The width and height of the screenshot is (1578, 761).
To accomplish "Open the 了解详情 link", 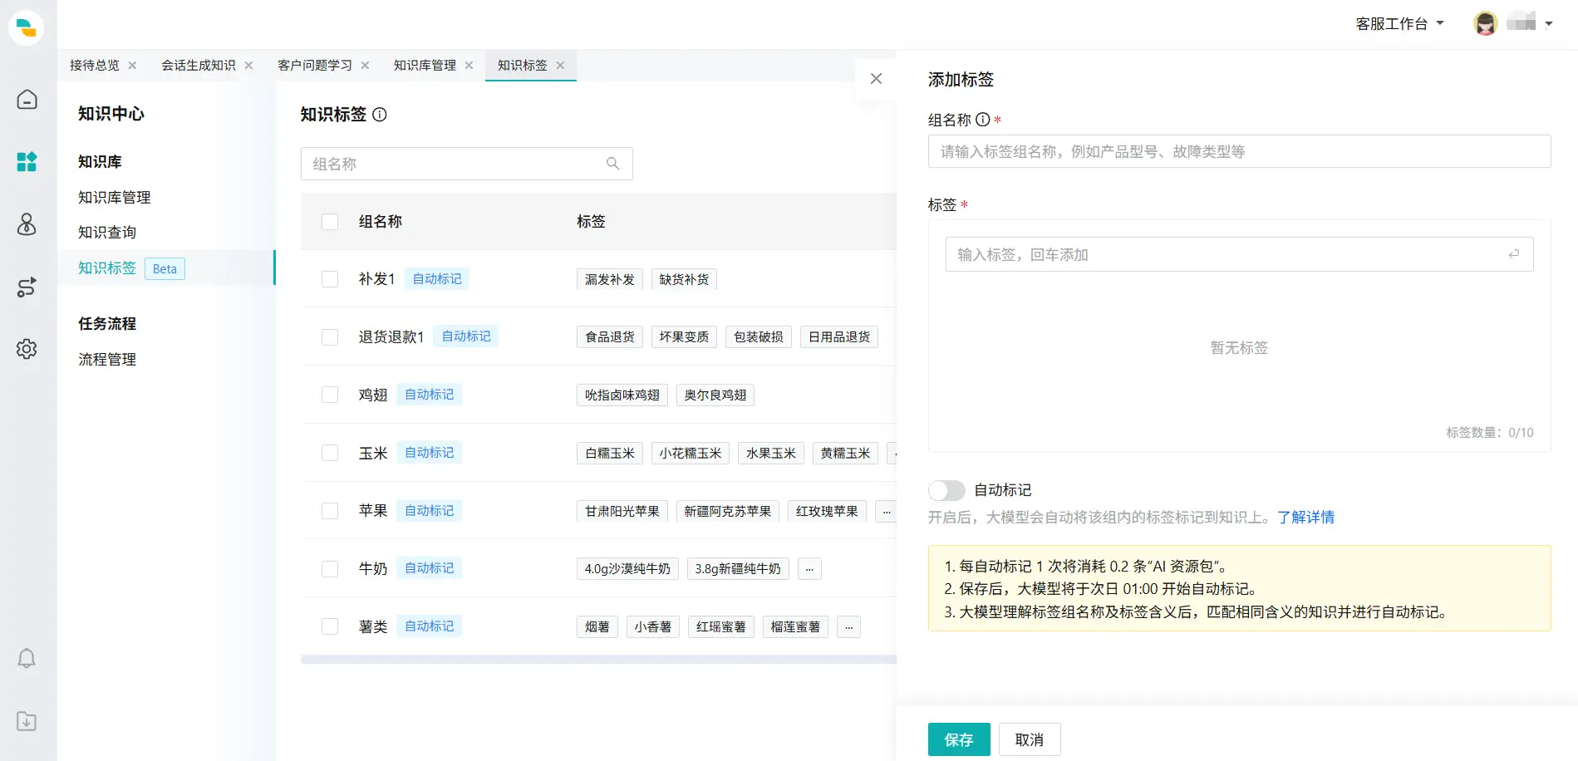I will (x=1305, y=518).
